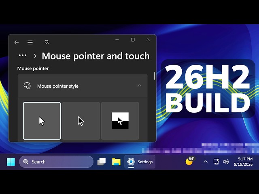This screenshot has width=259, height=194.
Task: Click the Settings taskbar button
Action: point(140,162)
